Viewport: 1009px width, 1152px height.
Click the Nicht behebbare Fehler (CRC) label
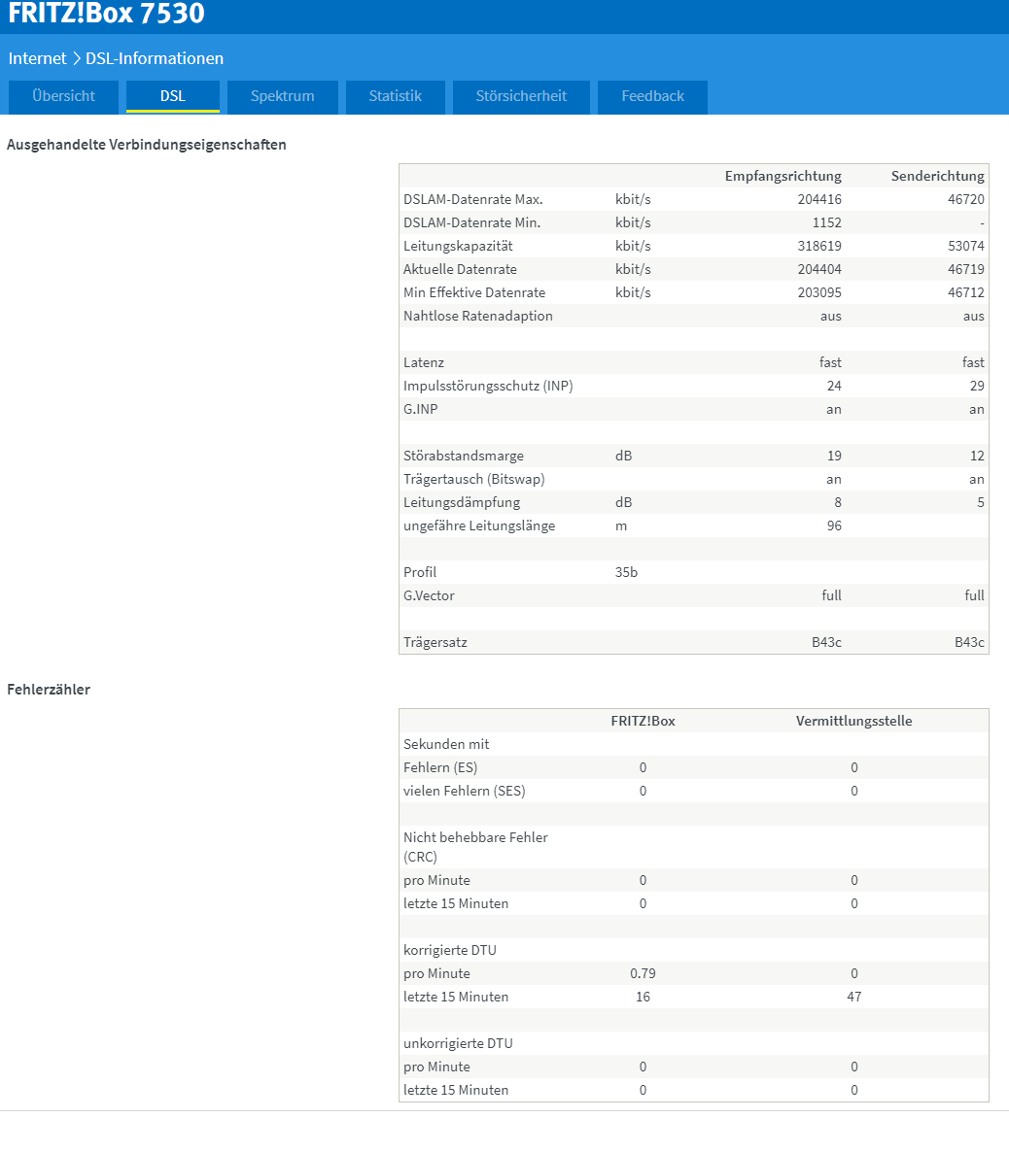pos(475,847)
